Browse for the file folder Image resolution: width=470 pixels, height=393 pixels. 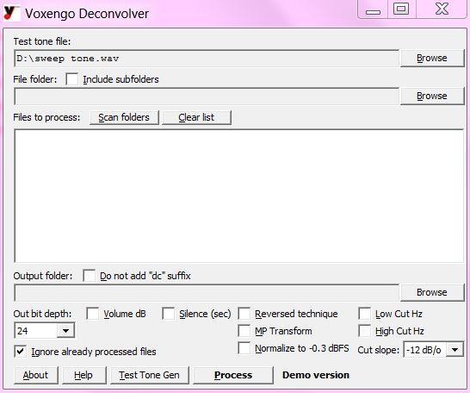[x=432, y=96]
